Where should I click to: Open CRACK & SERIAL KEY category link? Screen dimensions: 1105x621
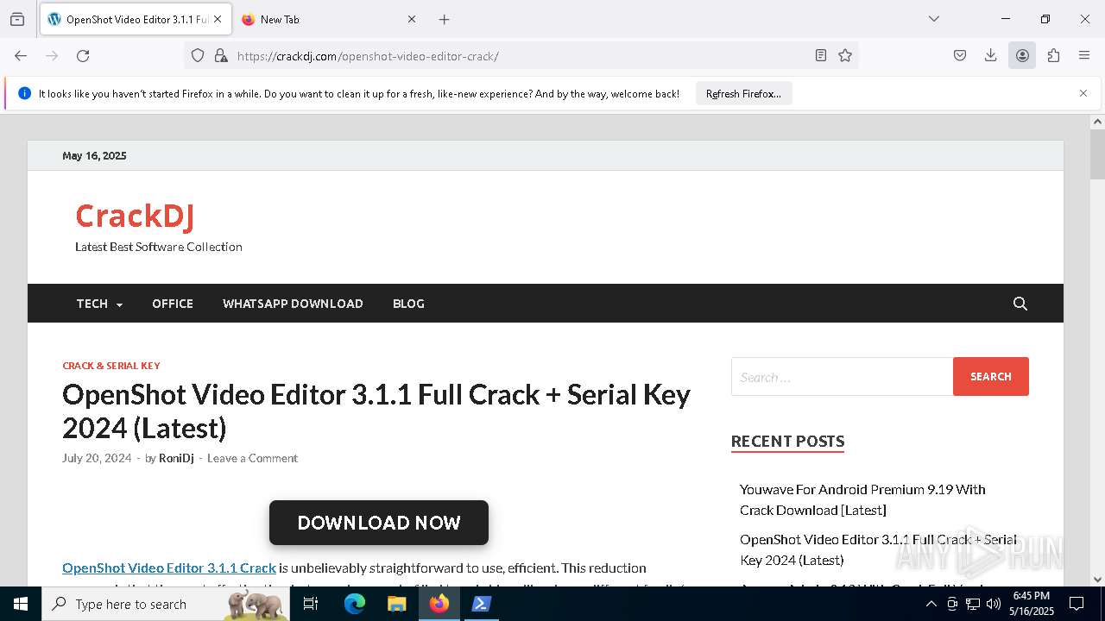111,366
